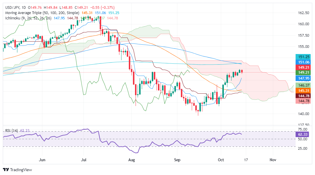This screenshot has width=315, height=175.
Task: Click the Aug marker on time axis
Action: [x=131, y=160]
